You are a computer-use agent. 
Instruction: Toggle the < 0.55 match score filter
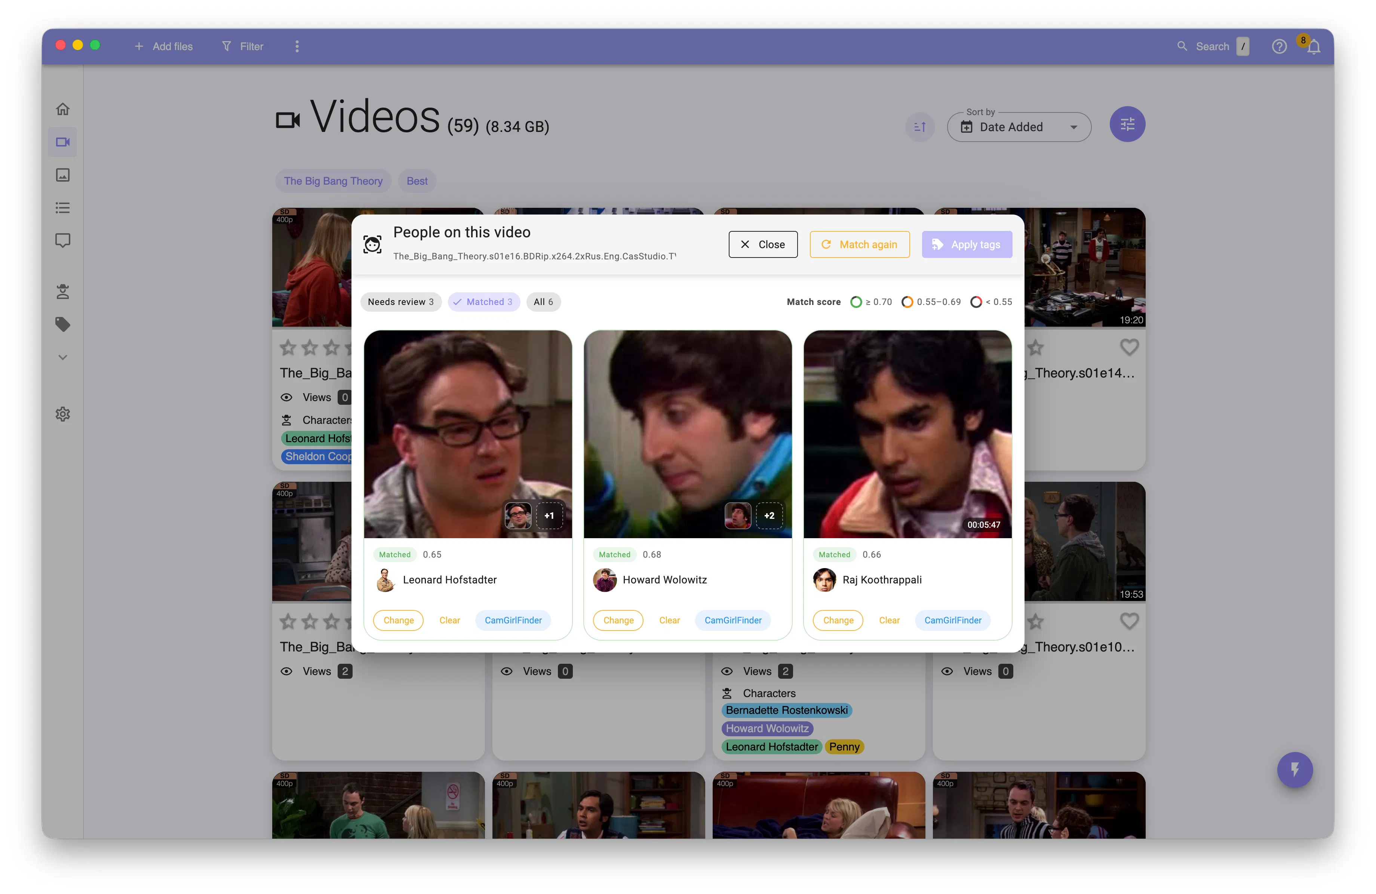click(x=991, y=302)
